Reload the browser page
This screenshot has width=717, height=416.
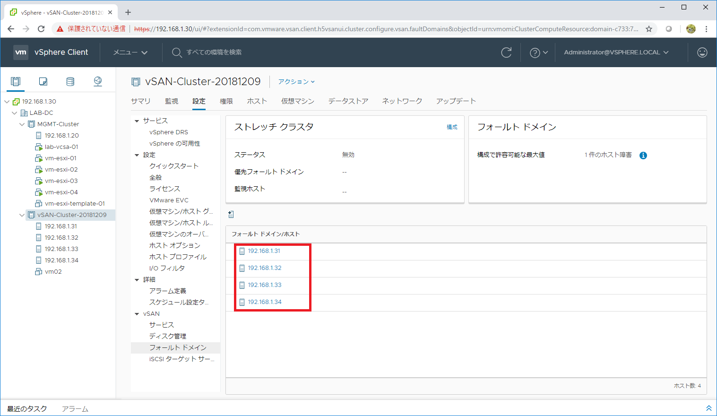tap(41, 29)
